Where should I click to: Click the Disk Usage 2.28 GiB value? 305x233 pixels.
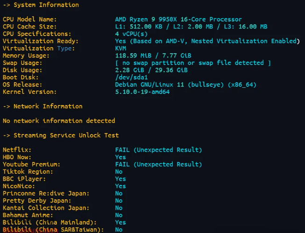coord(129,70)
